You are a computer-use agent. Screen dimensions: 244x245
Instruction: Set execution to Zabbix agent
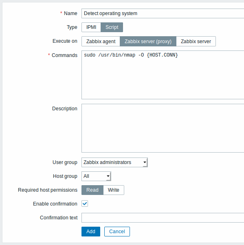[101, 42]
